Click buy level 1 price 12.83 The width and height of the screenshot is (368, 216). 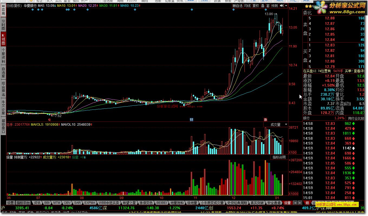pos(330,45)
